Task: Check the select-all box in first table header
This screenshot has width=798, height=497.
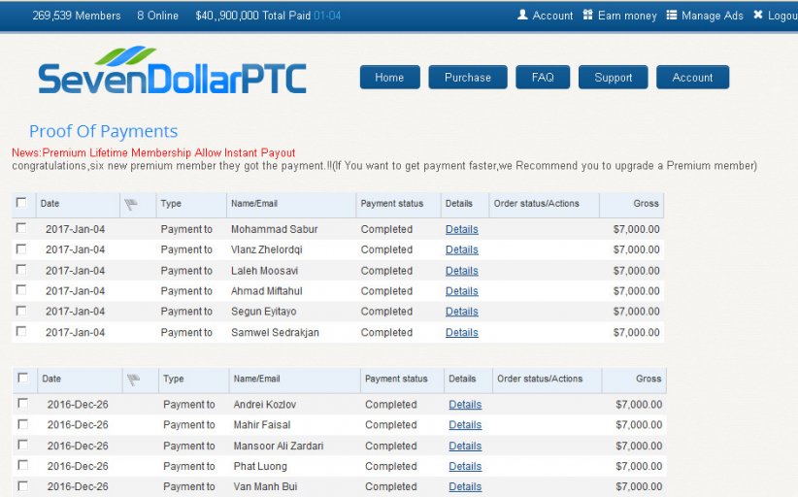Action: pyautogui.click(x=21, y=203)
